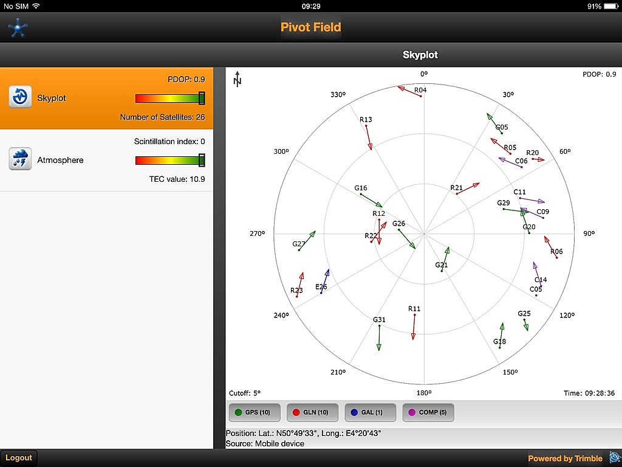Image resolution: width=622 pixels, height=467 pixels.
Task: Toggle GLN satellites visibility
Action: pyautogui.click(x=311, y=412)
